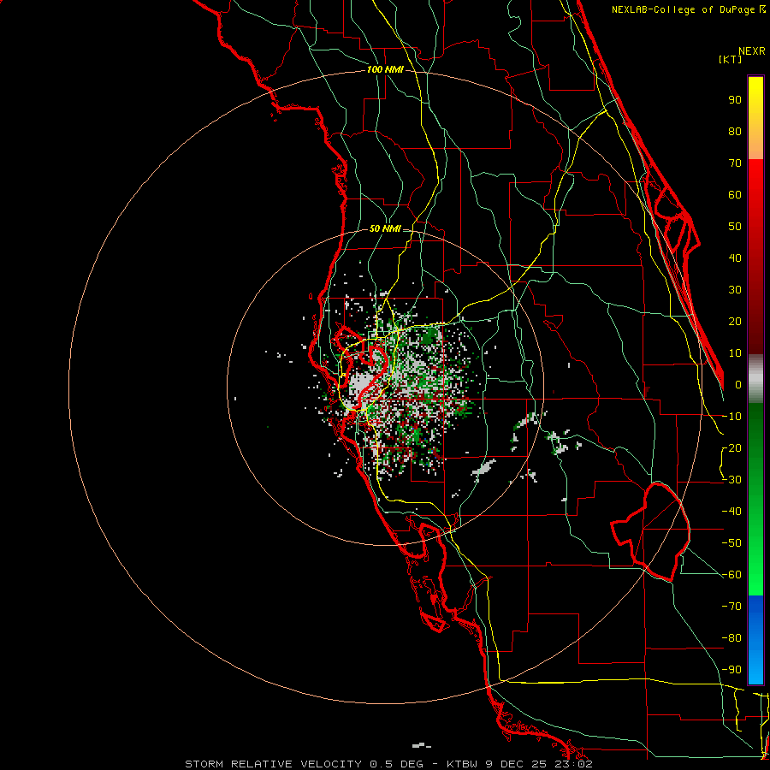Screen dimensions: 770x770
Task: Click the 0.5 DEG elevation text in caption
Action: pyautogui.click(x=403, y=764)
